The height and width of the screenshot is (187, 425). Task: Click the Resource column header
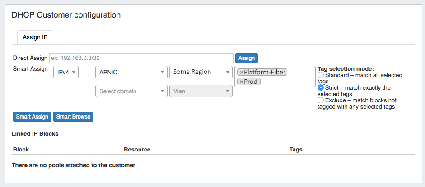(x=137, y=150)
